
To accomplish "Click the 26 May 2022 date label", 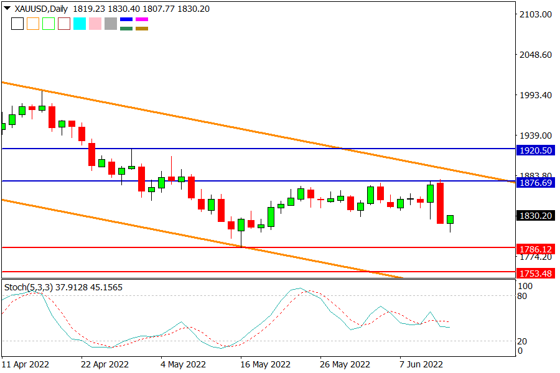I will [345, 364].
